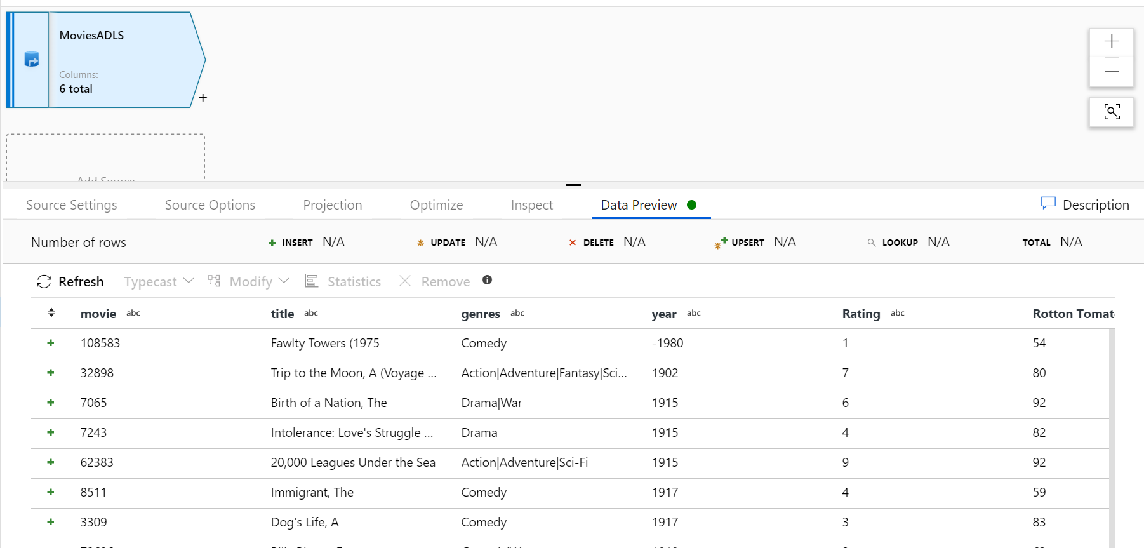Click the Remove X icon
The image size is (1144, 548).
click(405, 281)
